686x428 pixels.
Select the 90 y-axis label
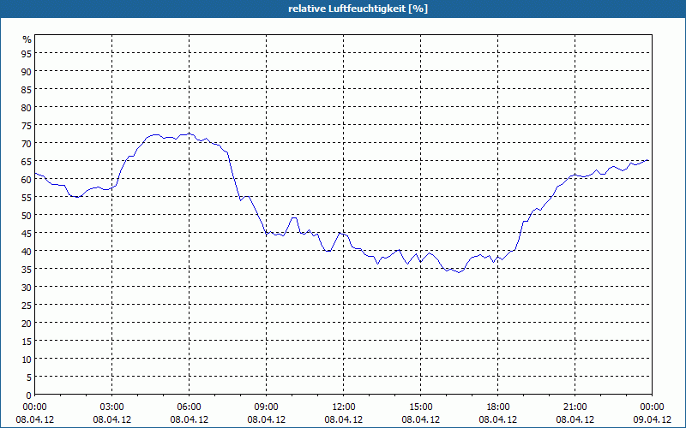tap(27, 71)
